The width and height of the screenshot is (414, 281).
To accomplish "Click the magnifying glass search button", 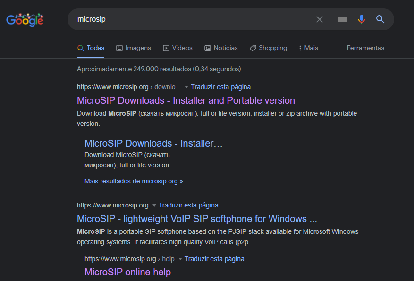I will pos(380,19).
